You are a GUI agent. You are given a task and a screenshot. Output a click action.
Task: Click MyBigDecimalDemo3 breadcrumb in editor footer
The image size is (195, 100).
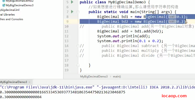click(94, 76)
